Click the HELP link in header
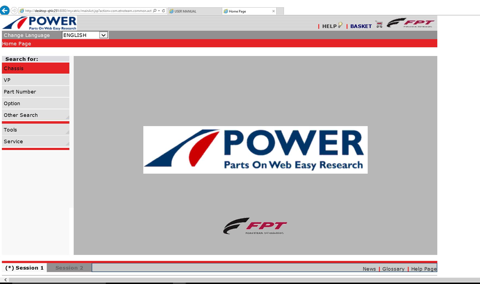Screen dimensions: 480x284 [329, 26]
